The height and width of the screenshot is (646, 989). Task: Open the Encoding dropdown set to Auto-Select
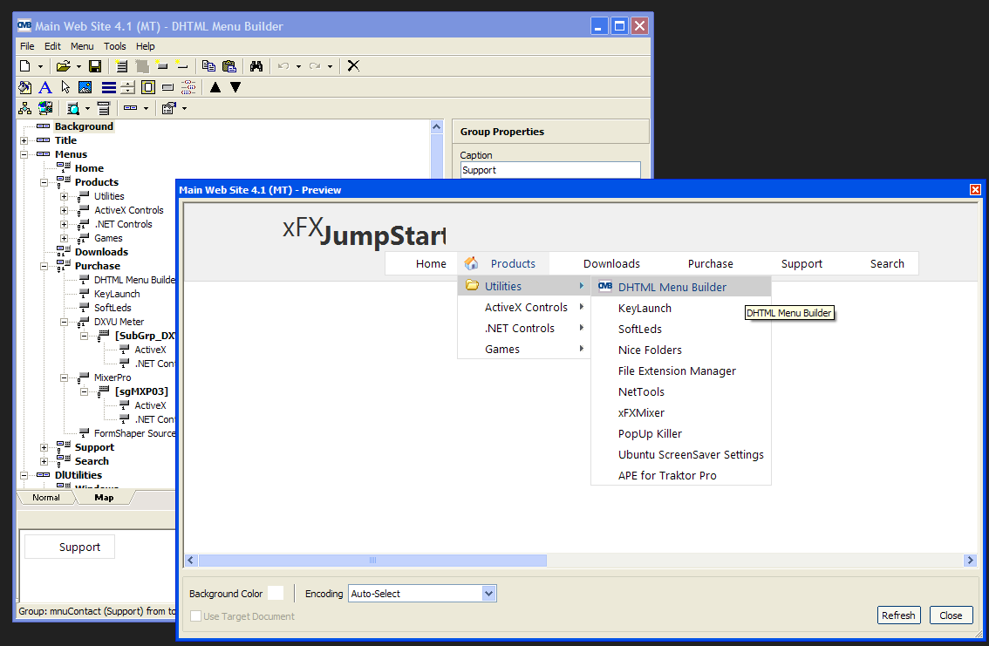point(488,593)
